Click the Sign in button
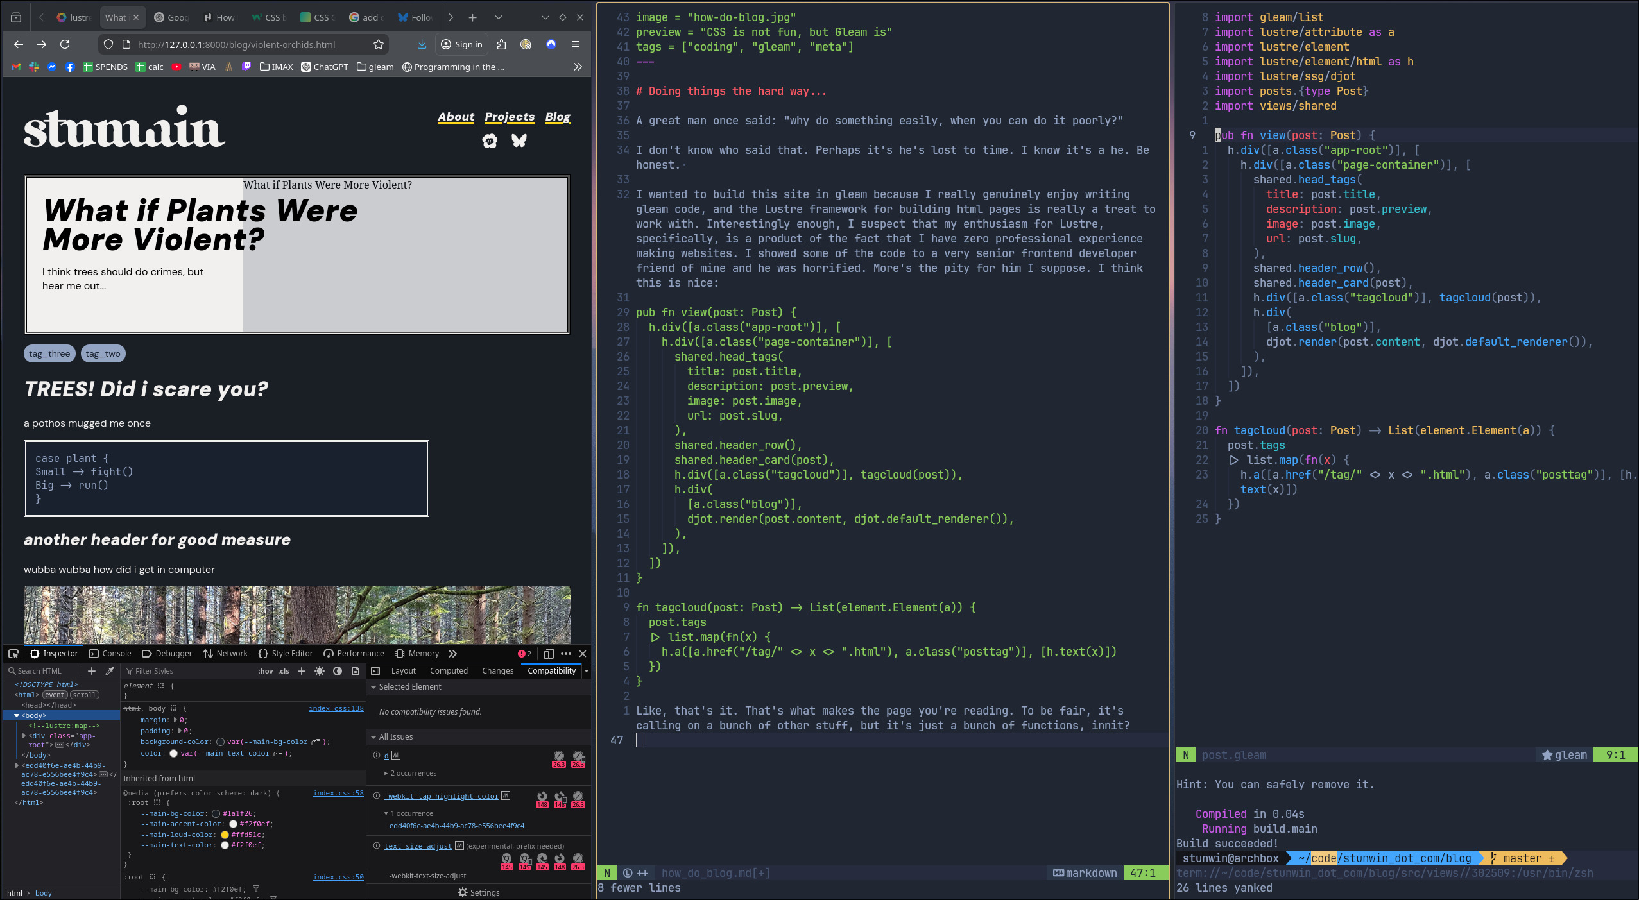This screenshot has height=900, width=1639. pyautogui.click(x=461, y=44)
